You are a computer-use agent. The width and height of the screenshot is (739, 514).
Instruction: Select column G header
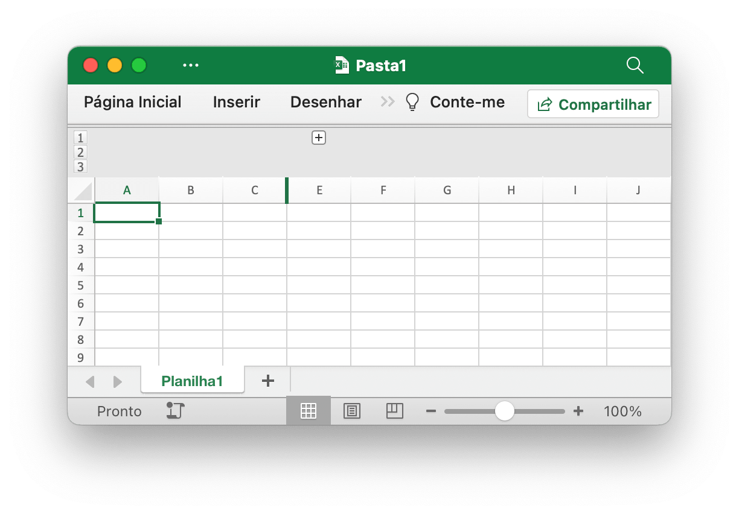[447, 191]
